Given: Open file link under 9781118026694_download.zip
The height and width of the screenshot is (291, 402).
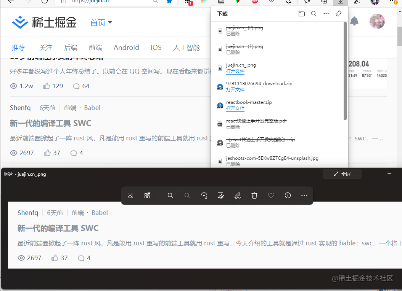Looking at the screenshot, I should pos(235,90).
